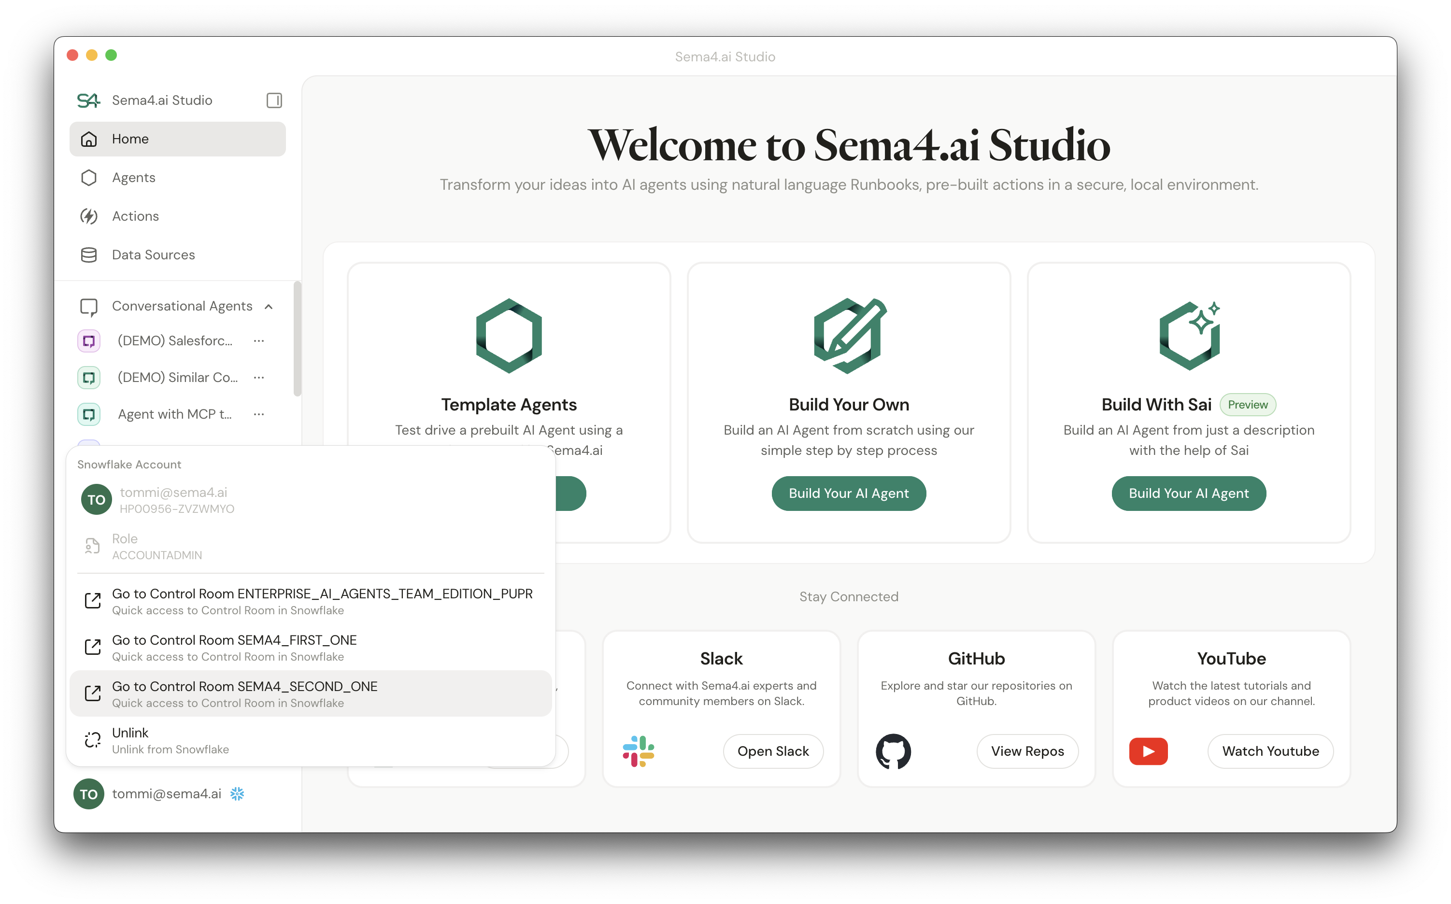Click the Actions lightning bolt icon
1451x904 pixels.
(89, 216)
